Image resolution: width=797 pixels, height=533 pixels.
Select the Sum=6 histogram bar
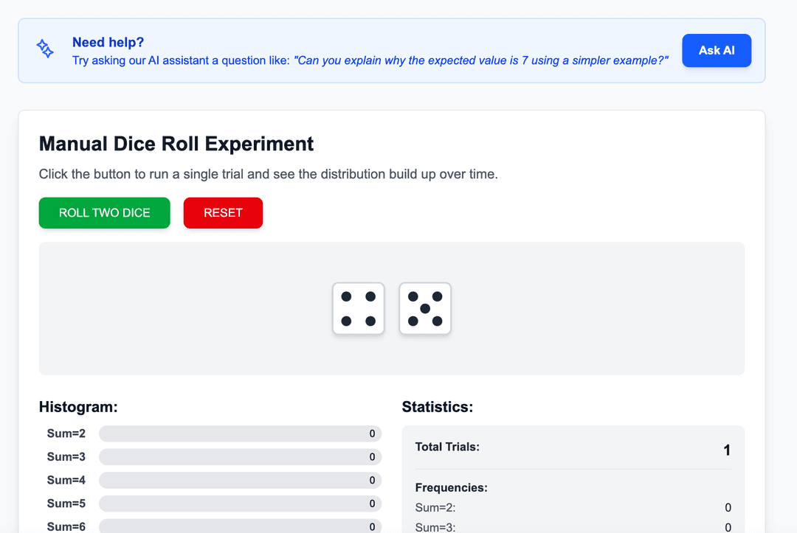click(240, 526)
